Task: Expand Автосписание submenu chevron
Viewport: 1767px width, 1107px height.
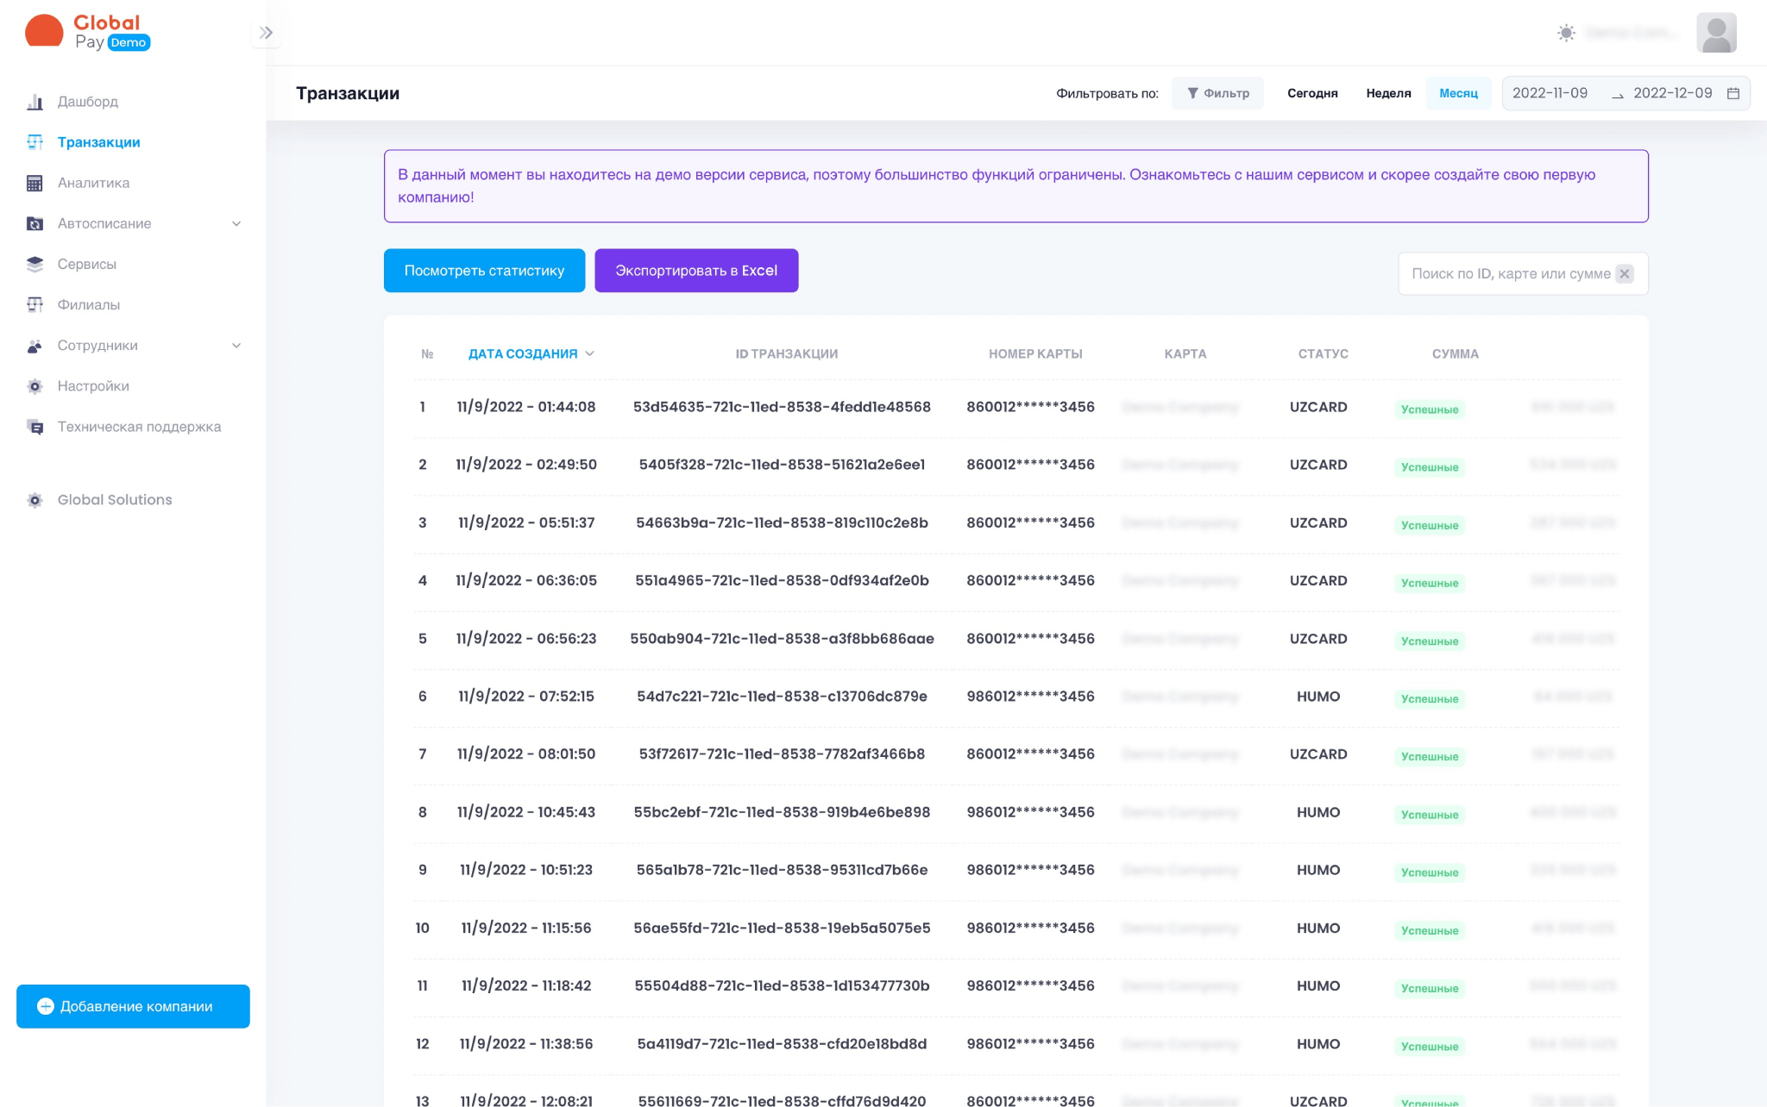Action: pyautogui.click(x=236, y=224)
